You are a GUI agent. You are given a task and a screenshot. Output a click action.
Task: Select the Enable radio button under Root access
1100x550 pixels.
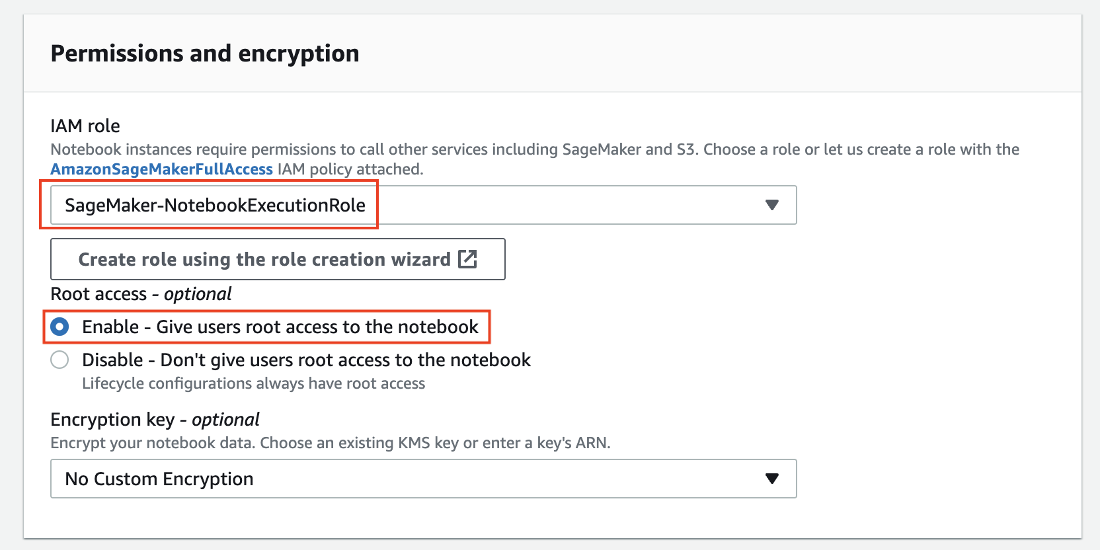[x=59, y=327]
